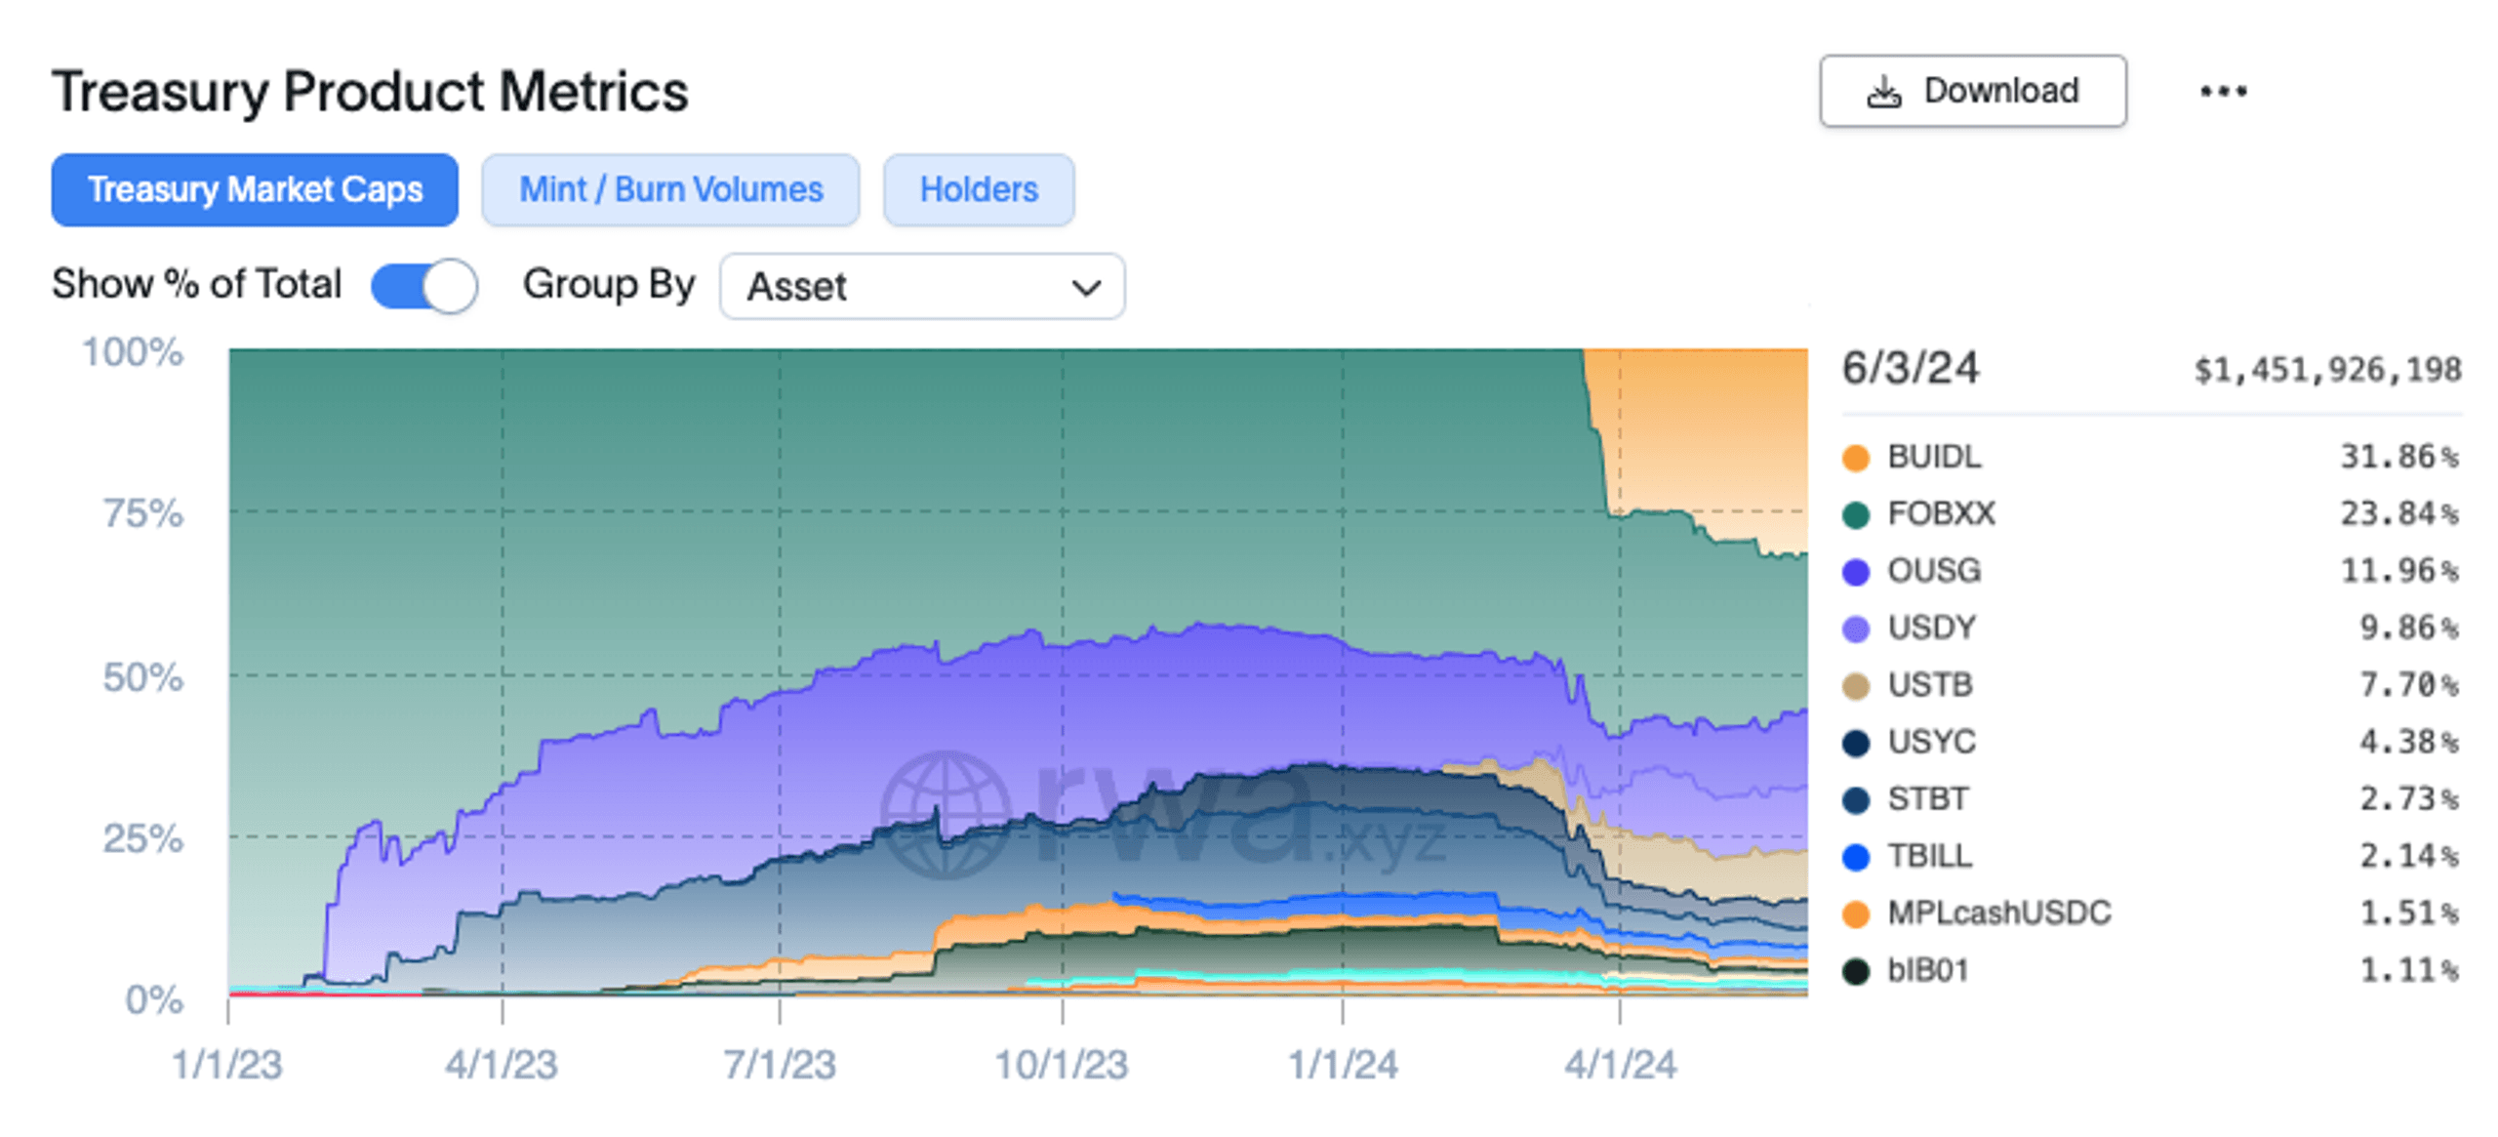Screen dimensions: 2498x1137
Task: Select the FOBXX legend label
Action: tap(1940, 513)
